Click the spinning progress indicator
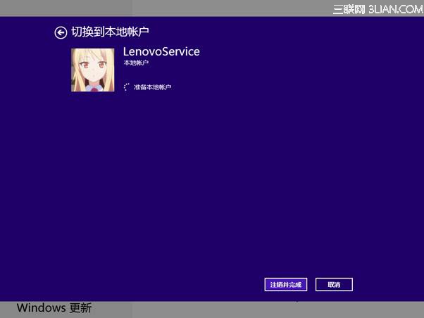424x318 pixels. pos(126,87)
